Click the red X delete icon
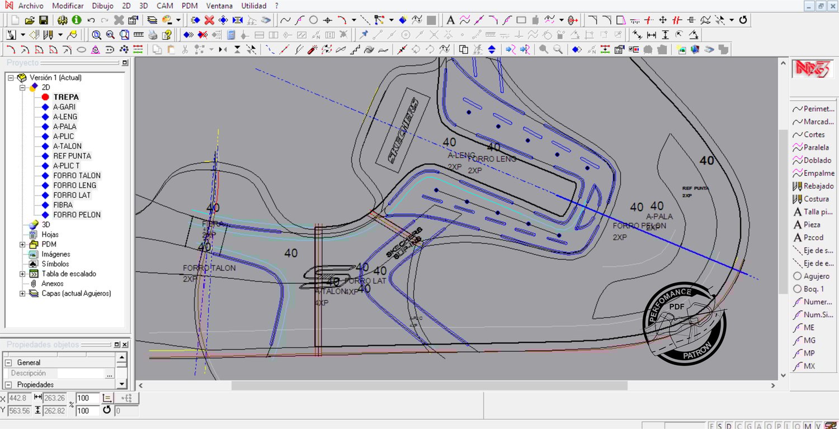This screenshot has width=839, height=429. (209, 20)
